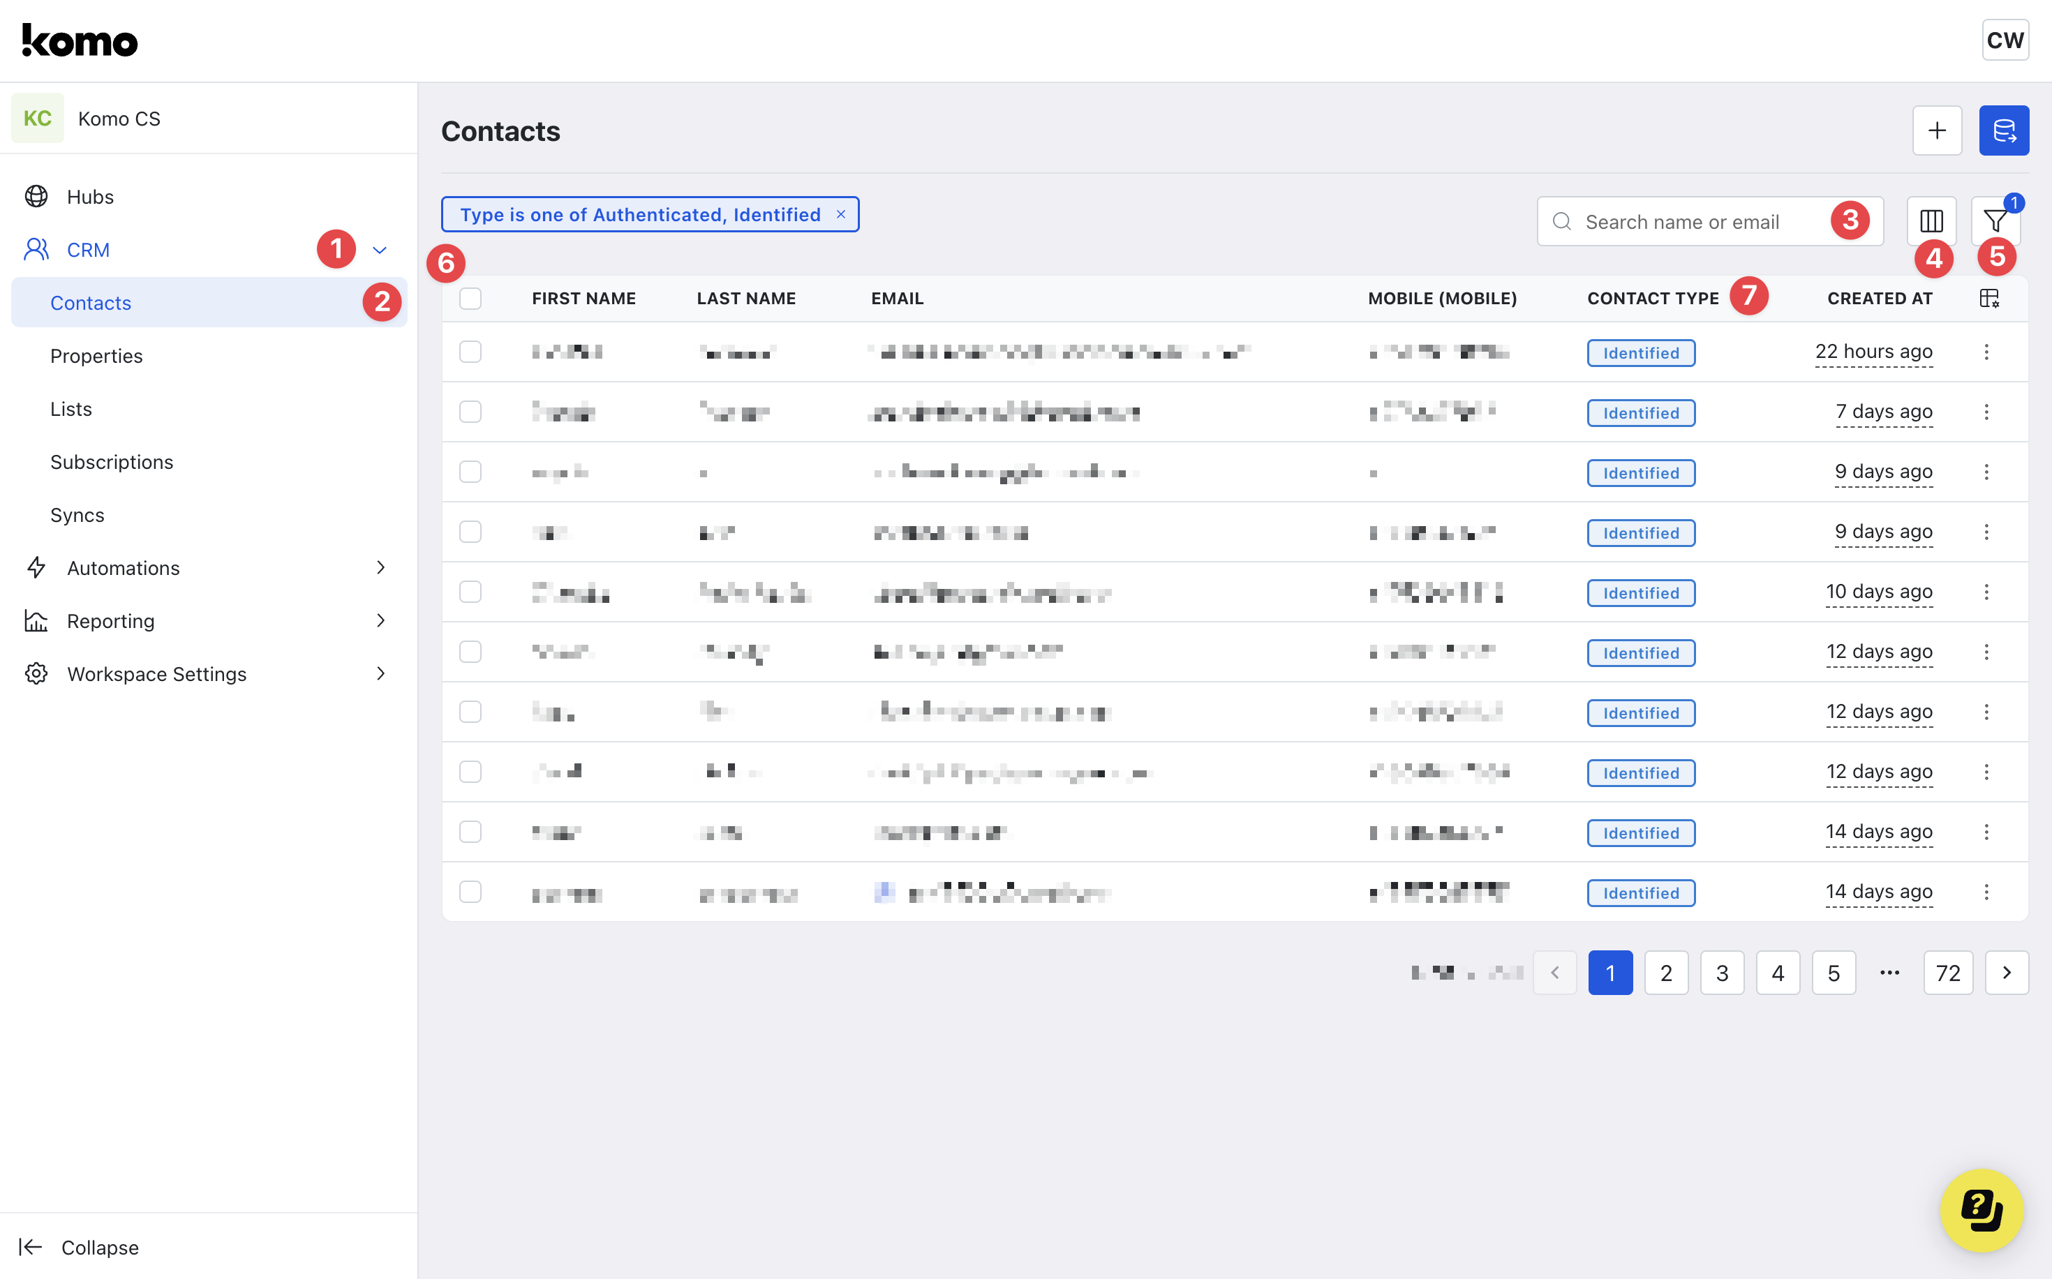Open the Properties menu item
The width and height of the screenshot is (2052, 1279).
tap(96, 356)
